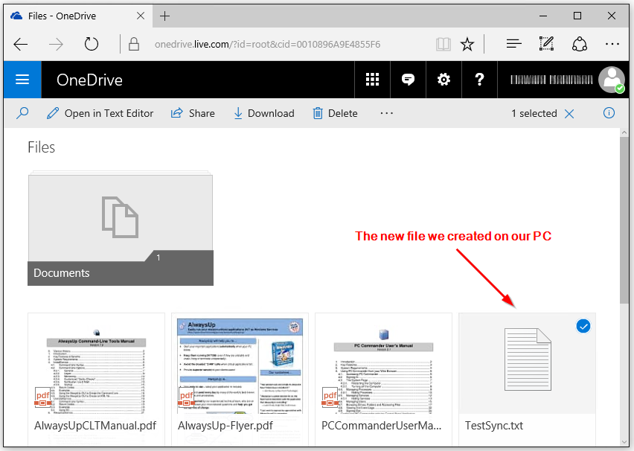Click the browser forward arrow
This screenshot has width=634, height=451.
point(56,44)
